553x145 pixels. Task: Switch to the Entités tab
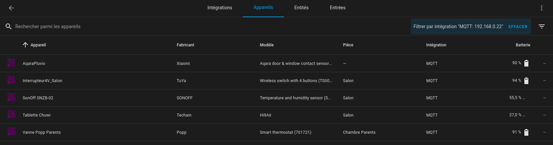click(x=301, y=8)
